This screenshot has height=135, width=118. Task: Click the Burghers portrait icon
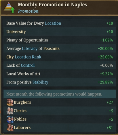click(x=10, y=102)
